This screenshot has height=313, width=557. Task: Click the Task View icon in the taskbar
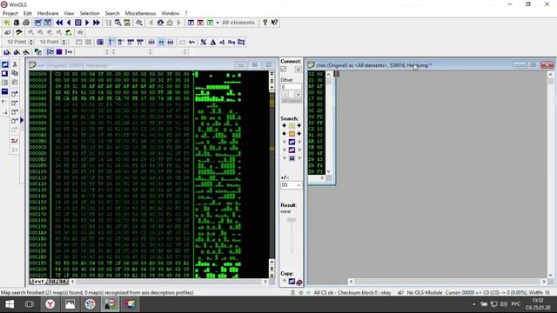pyautogui.click(x=30, y=304)
